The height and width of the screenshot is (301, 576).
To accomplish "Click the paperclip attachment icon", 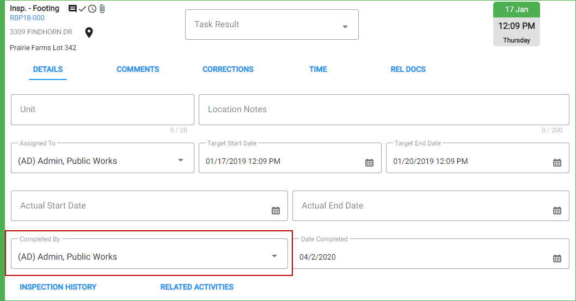I will (x=102, y=9).
